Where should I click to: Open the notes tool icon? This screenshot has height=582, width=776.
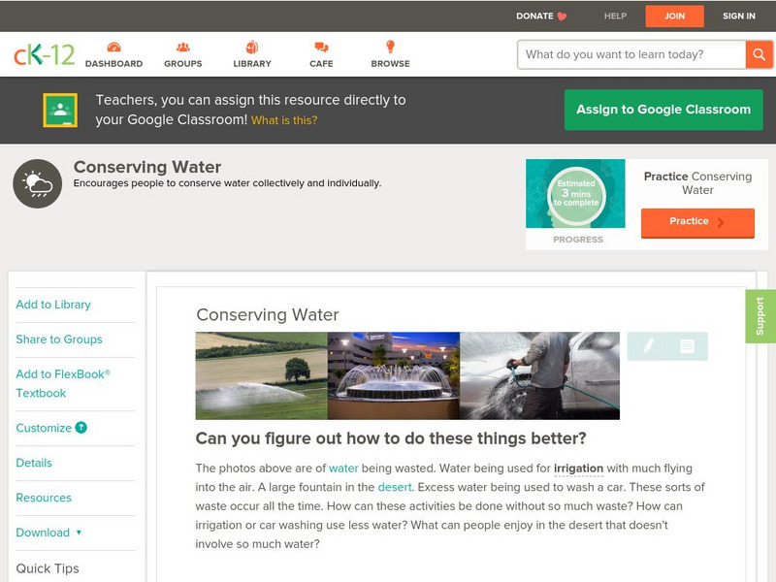[687, 346]
